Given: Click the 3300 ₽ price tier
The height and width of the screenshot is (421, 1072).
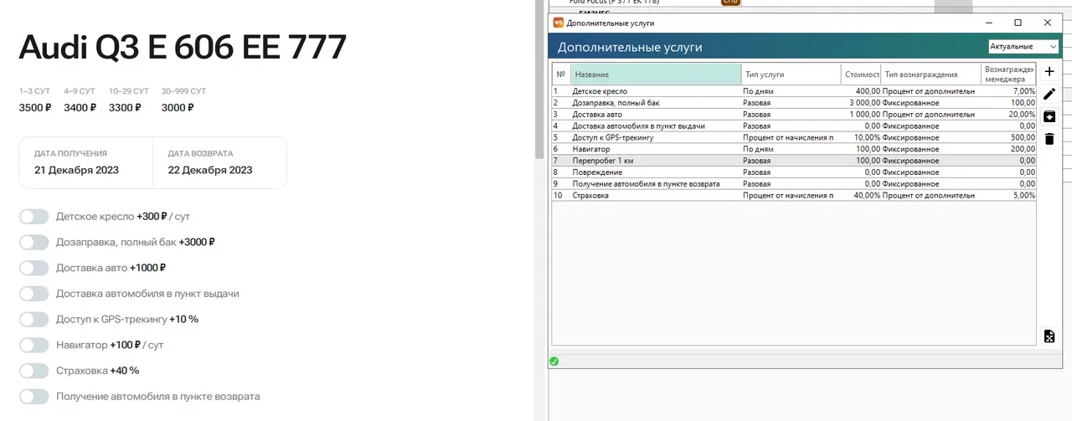Looking at the screenshot, I should click(125, 108).
